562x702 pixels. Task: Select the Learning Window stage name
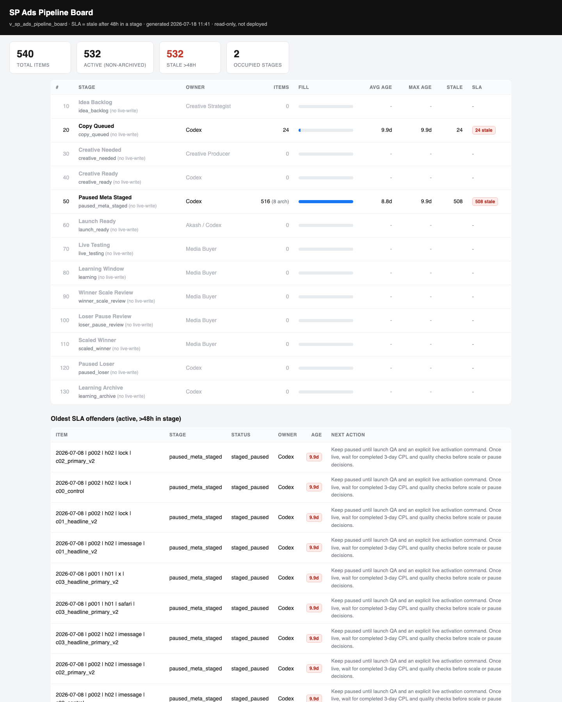(x=101, y=269)
